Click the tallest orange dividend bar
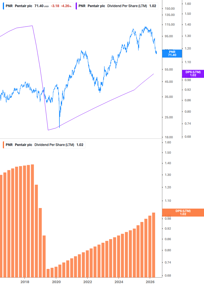The height and width of the screenshot is (286, 204). coord(32,221)
